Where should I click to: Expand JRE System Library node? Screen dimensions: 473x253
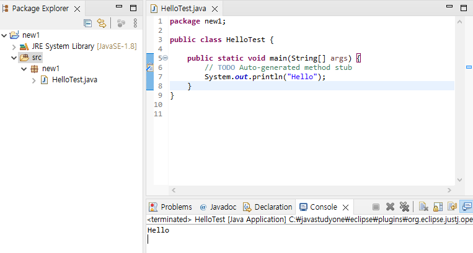(x=14, y=47)
